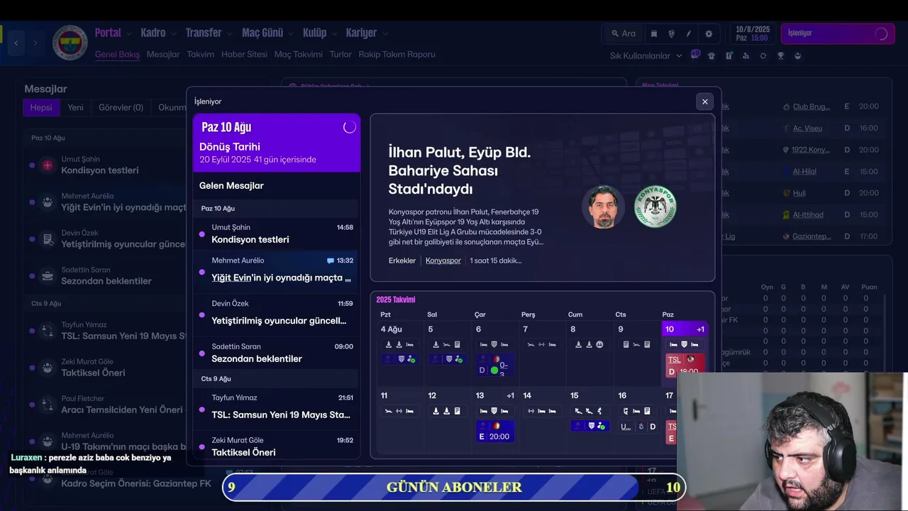
Task: Click the date and time display
Action: 752,33
